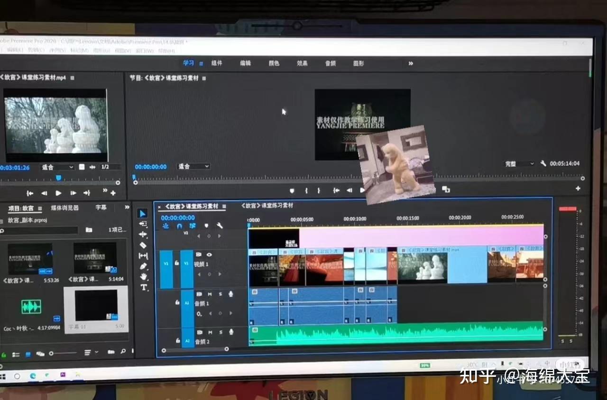Select the Type (T) tool
This screenshot has width=607, height=400.
tap(144, 287)
